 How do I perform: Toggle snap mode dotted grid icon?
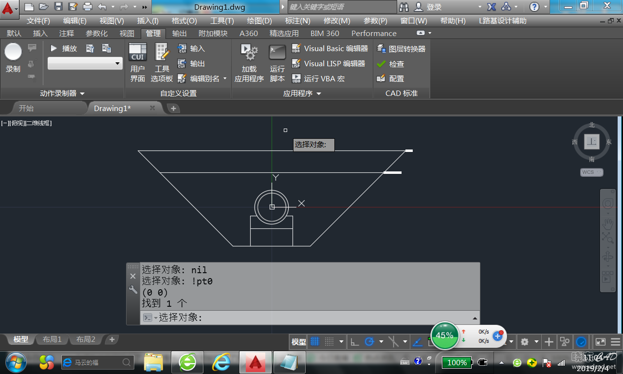(330, 341)
